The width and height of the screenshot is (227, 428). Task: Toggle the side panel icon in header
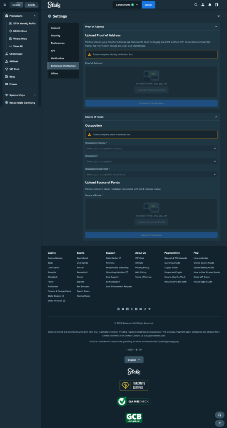click(x=217, y=5)
